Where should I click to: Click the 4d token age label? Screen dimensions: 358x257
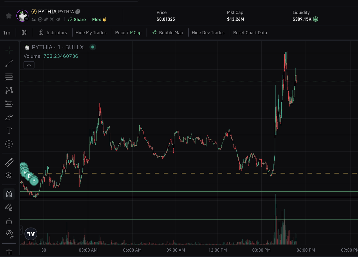34,19
